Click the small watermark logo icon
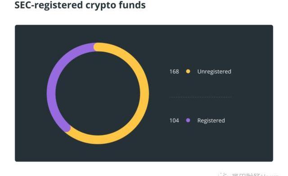This screenshot has width=288, height=176. pyautogui.click(x=224, y=174)
